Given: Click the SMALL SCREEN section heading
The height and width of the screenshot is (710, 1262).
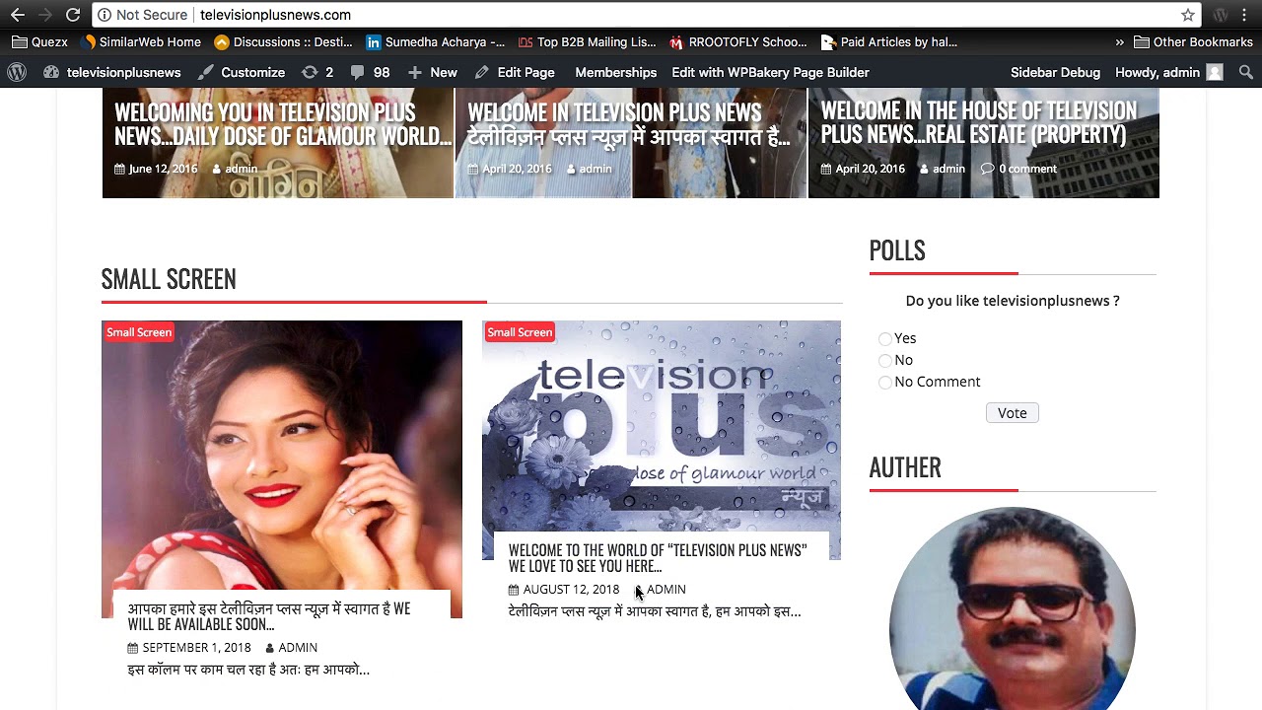Looking at the screenshot, I should (x=169, y=279).
